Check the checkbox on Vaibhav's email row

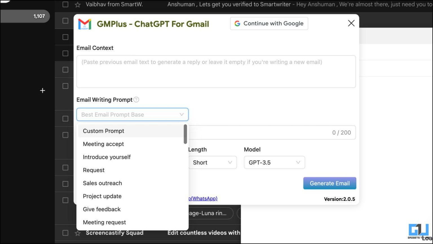65,5
